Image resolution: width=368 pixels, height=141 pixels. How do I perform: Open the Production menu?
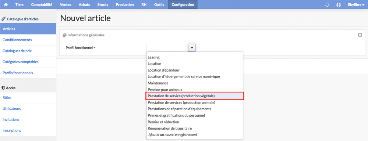pos(125,4)
